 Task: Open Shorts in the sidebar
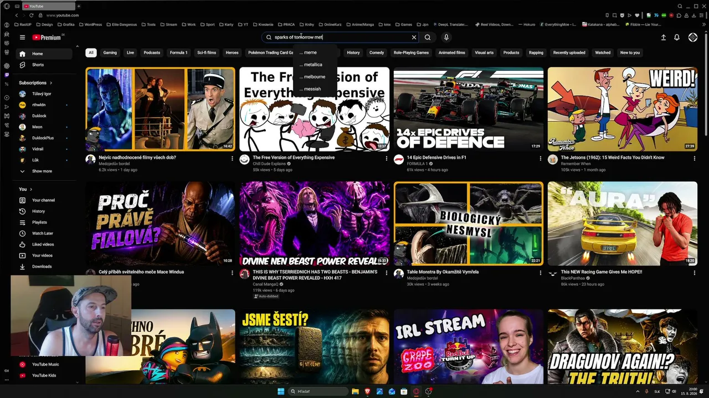(44, 65)
